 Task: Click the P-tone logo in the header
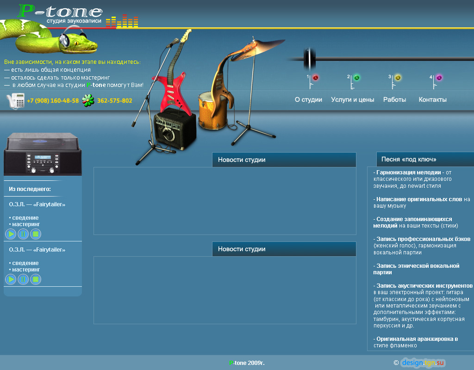[x=60, y=12]
